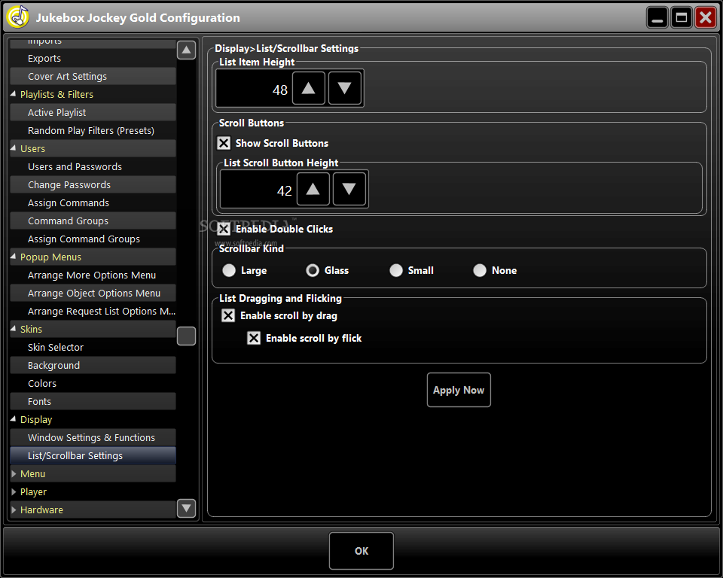Choose Small scrollbar kind
The width and height of the screenshot is (723, 578).
[x=396, y=270]
